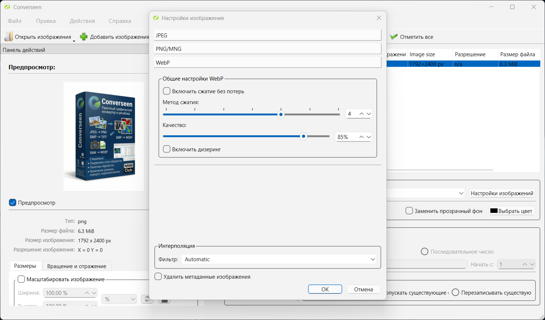
Task: Expand the PNG/MNG settings section
Action: 268,49
